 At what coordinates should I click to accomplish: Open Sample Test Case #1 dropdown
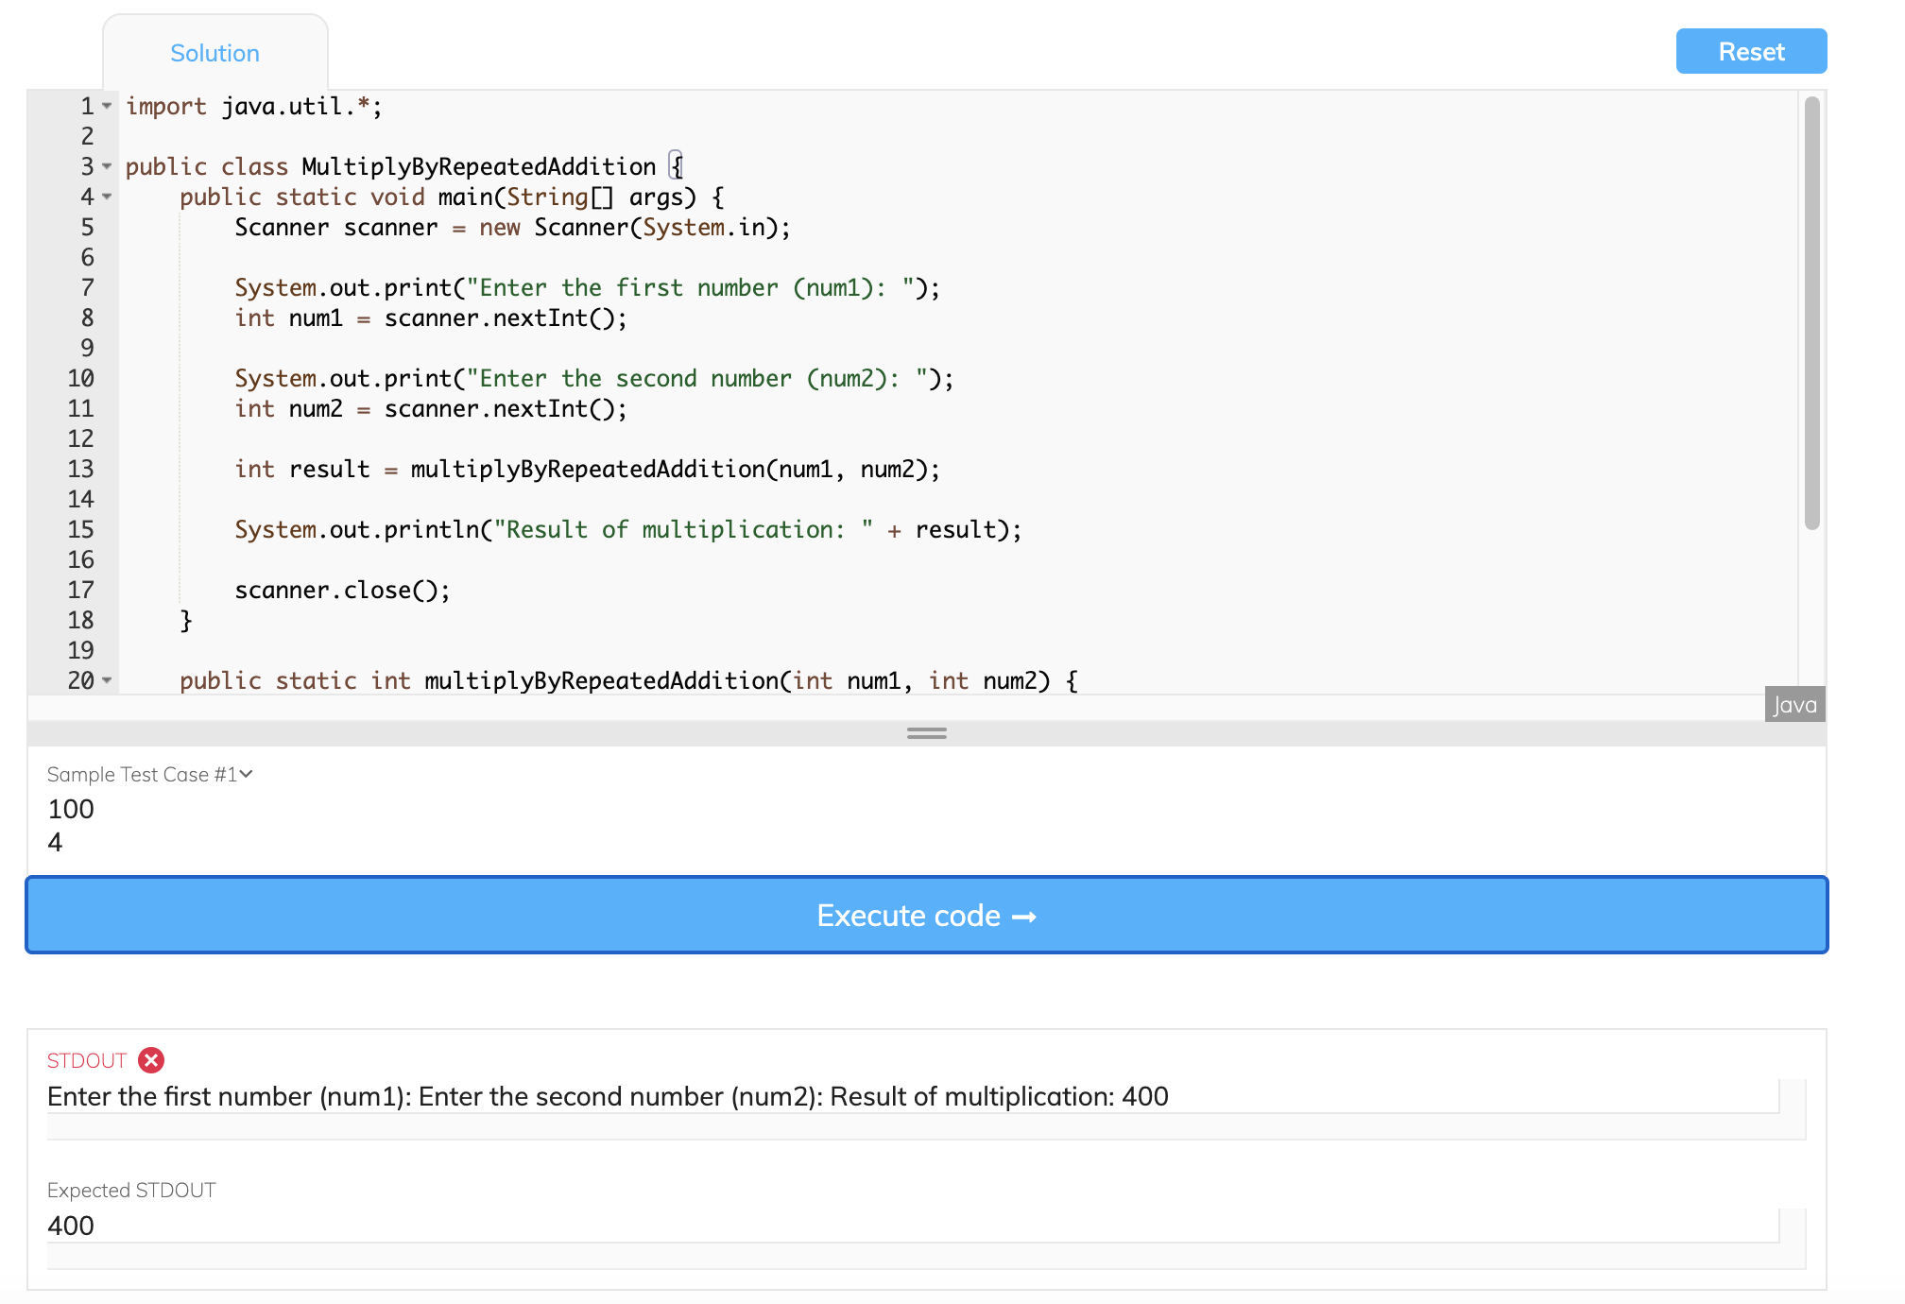150,774
